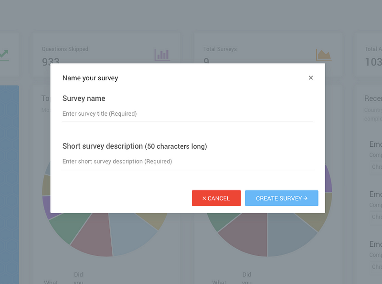Viewport: 382px width, 284px height.
Task: Click the red Cancel button
Action: coord(216,198)
